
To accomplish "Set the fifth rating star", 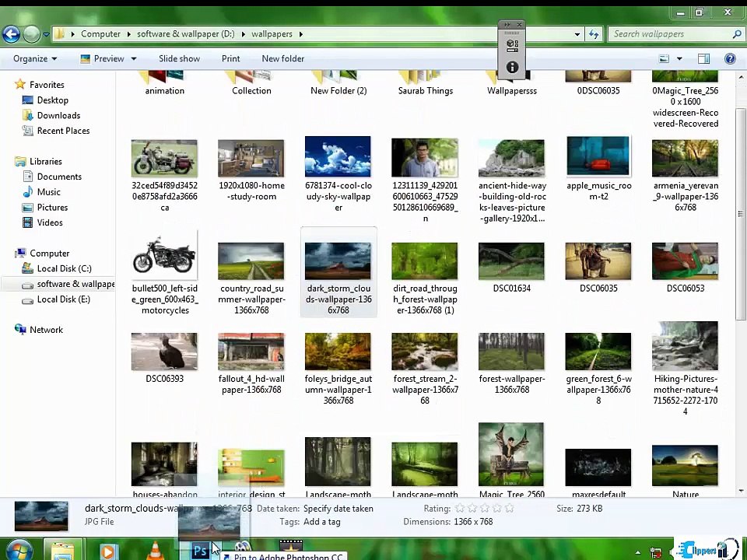I will click(x=510, y=509).
